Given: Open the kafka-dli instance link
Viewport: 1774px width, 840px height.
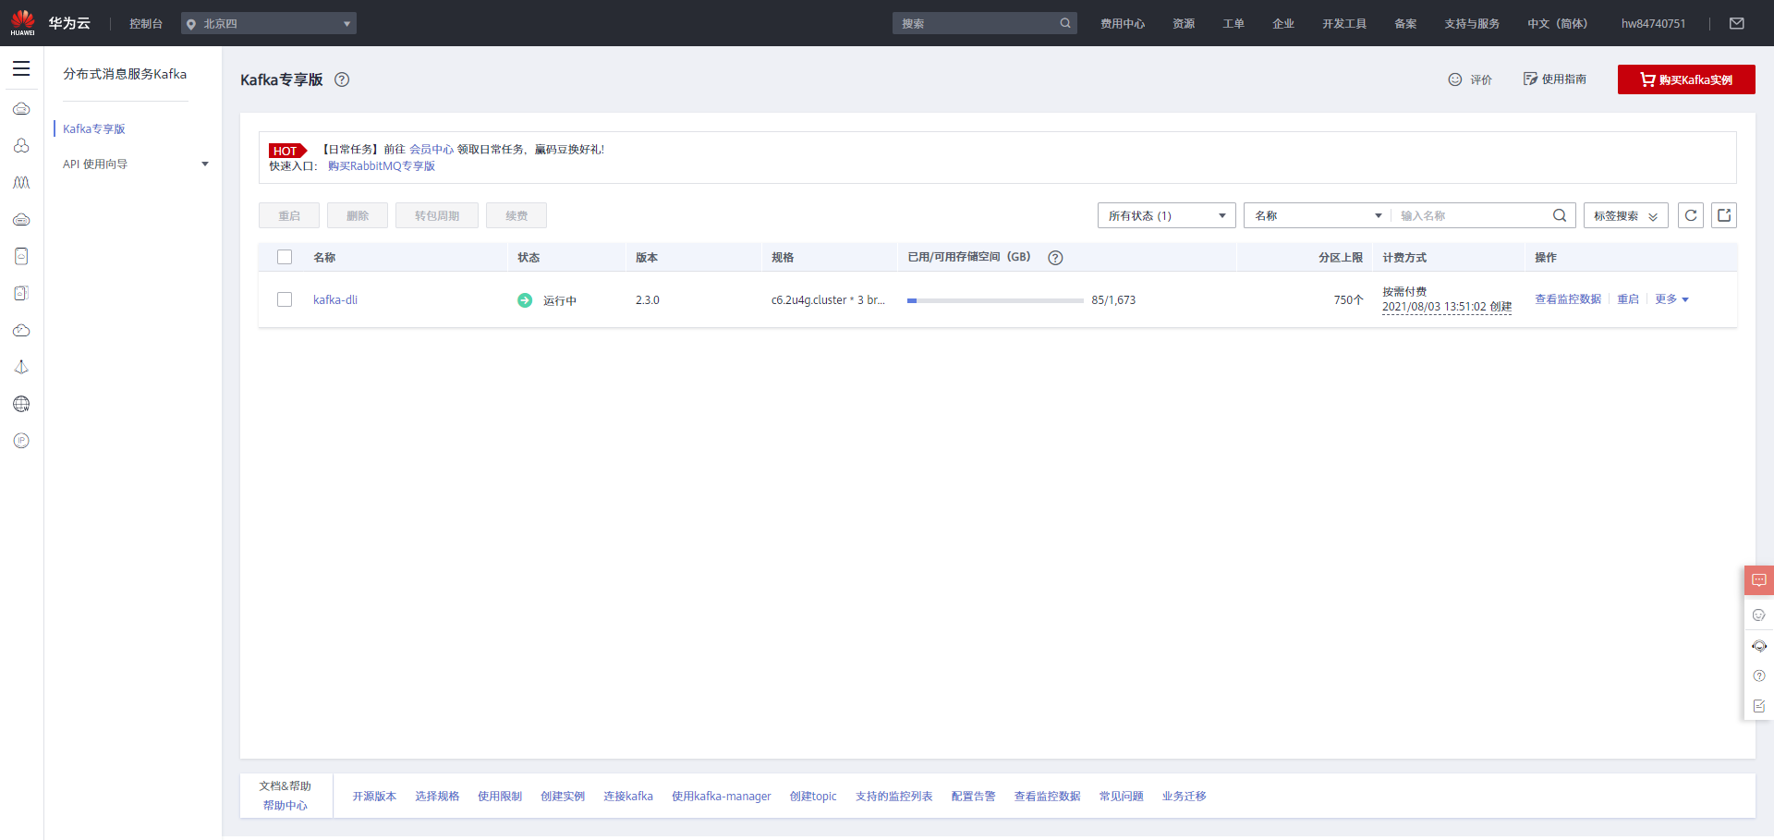Looking at the screenshot, I should [x=335, y=299].
